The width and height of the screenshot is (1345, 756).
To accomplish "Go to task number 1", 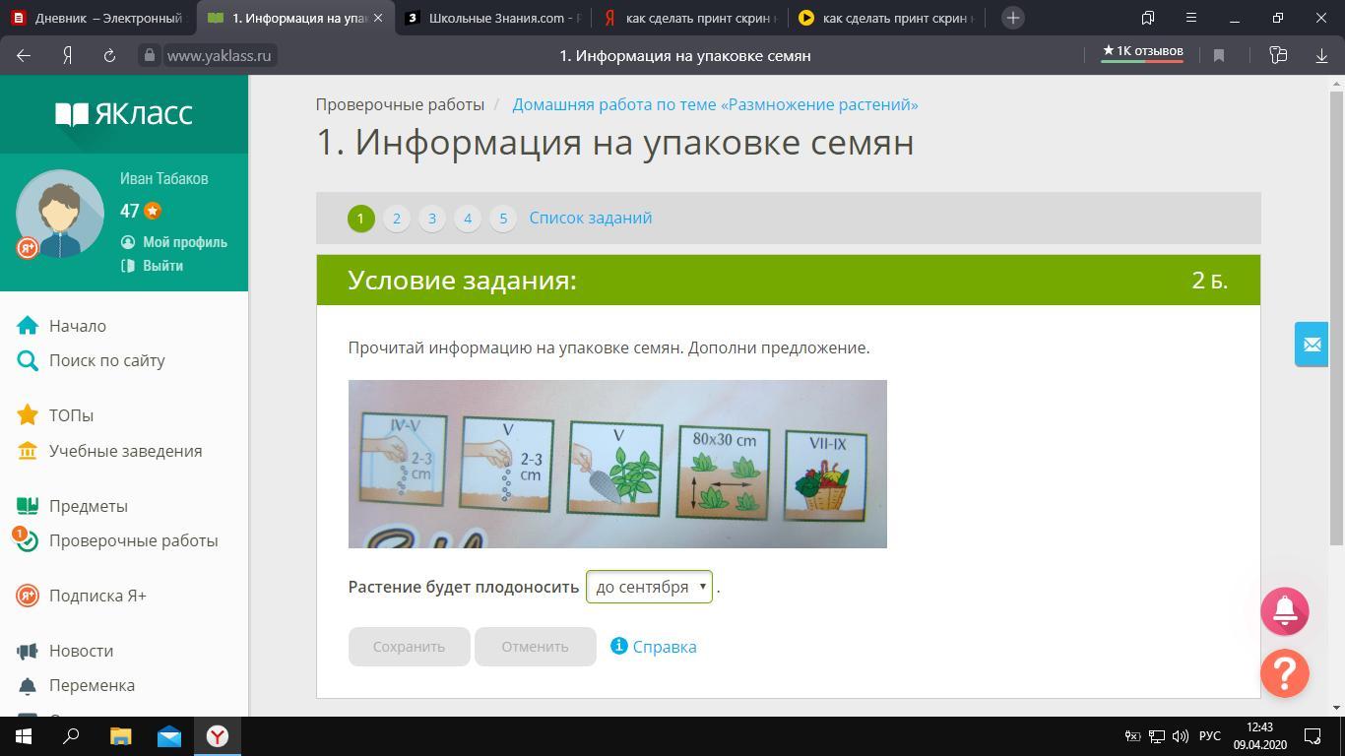I will 360,219.
